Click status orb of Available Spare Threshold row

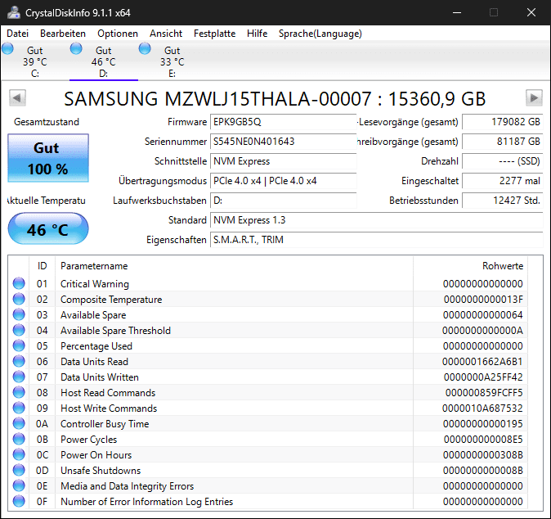coord(19,331)
